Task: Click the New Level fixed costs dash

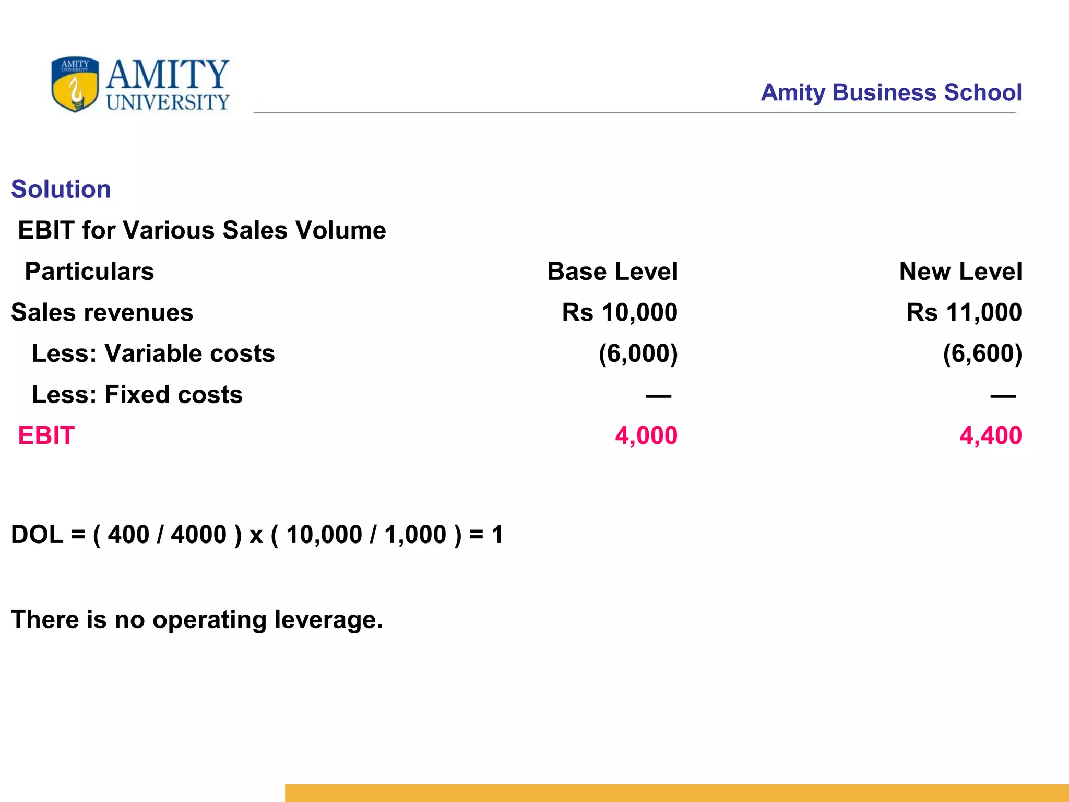Action: [x=1003, y=396]
